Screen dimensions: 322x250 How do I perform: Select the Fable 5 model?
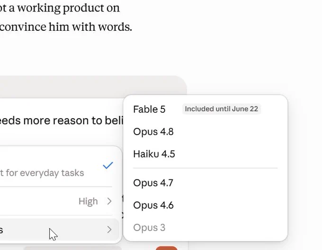pyautogui.click(x=149, y=109)
